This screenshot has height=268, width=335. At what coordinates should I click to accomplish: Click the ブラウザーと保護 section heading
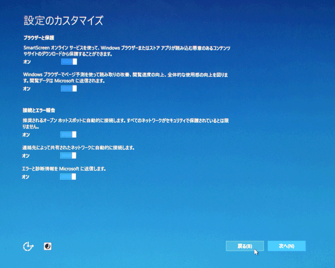click(x=39, y=38)
